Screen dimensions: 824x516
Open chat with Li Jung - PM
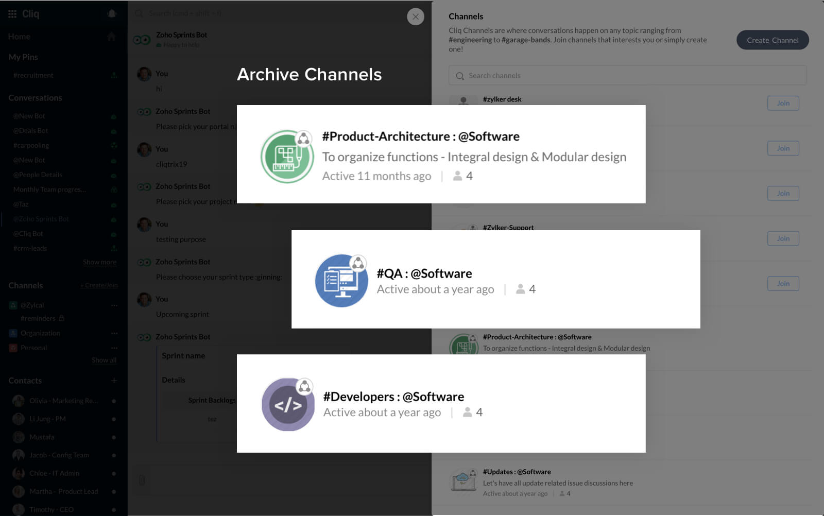pos(47,419)
